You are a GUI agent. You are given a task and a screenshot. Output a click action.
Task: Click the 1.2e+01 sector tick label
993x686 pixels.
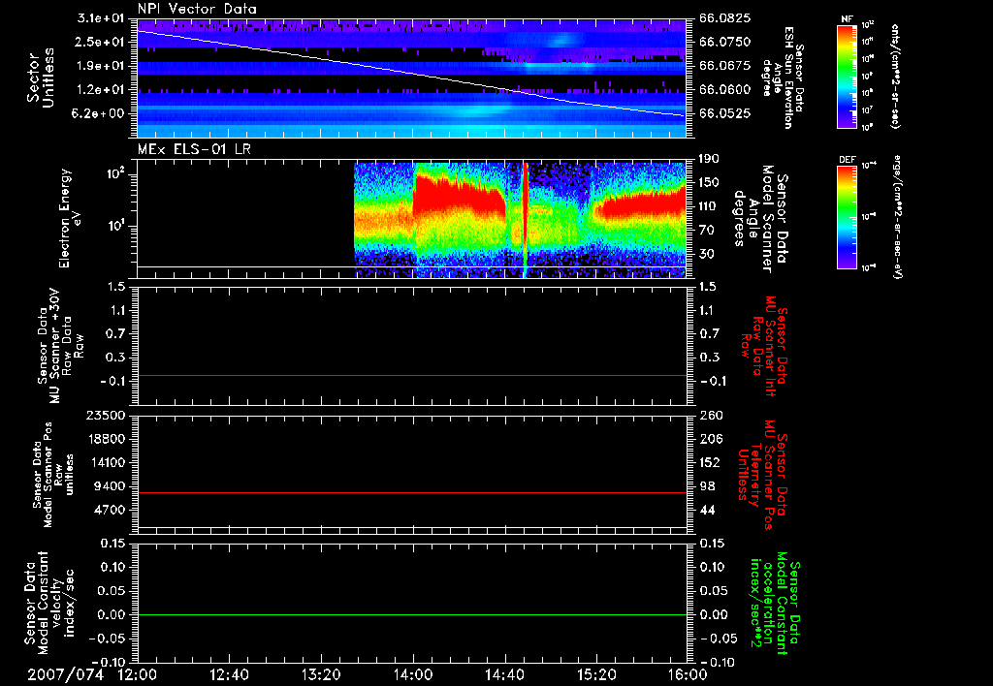(x=101, y=90)
